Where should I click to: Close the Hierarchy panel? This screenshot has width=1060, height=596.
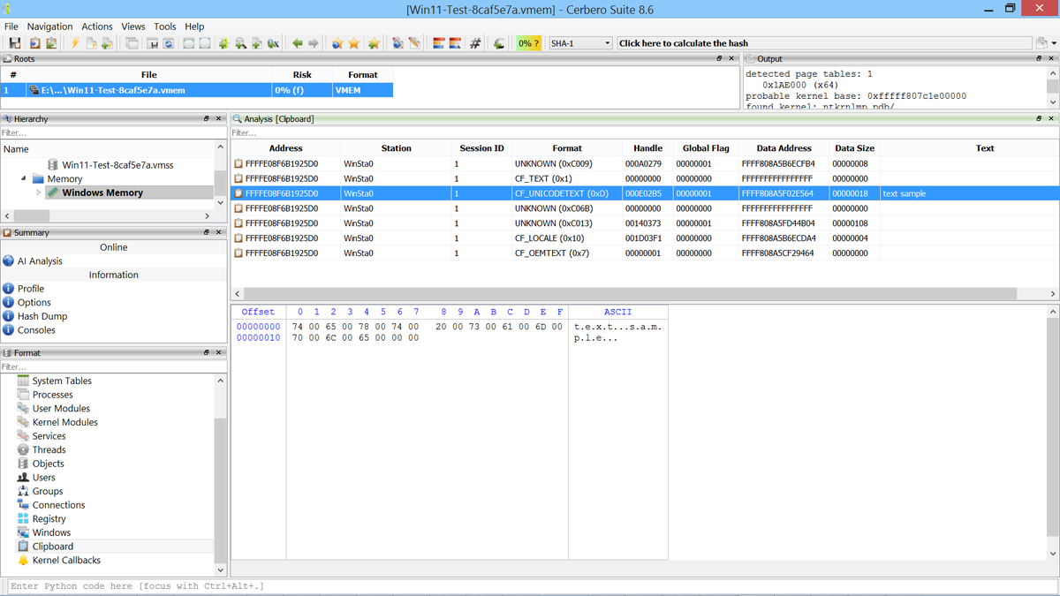tap(219, 118)
